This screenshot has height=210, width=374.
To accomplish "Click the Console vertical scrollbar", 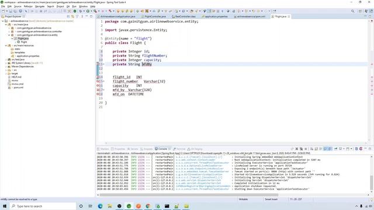I will point(372,183).
